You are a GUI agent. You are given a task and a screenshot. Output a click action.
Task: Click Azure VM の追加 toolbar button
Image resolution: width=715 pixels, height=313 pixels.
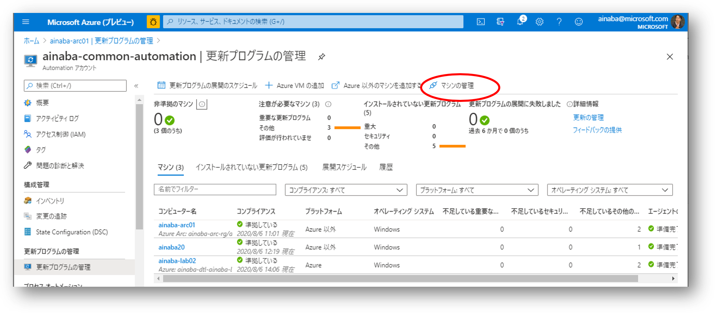click(x=295, y=86)
